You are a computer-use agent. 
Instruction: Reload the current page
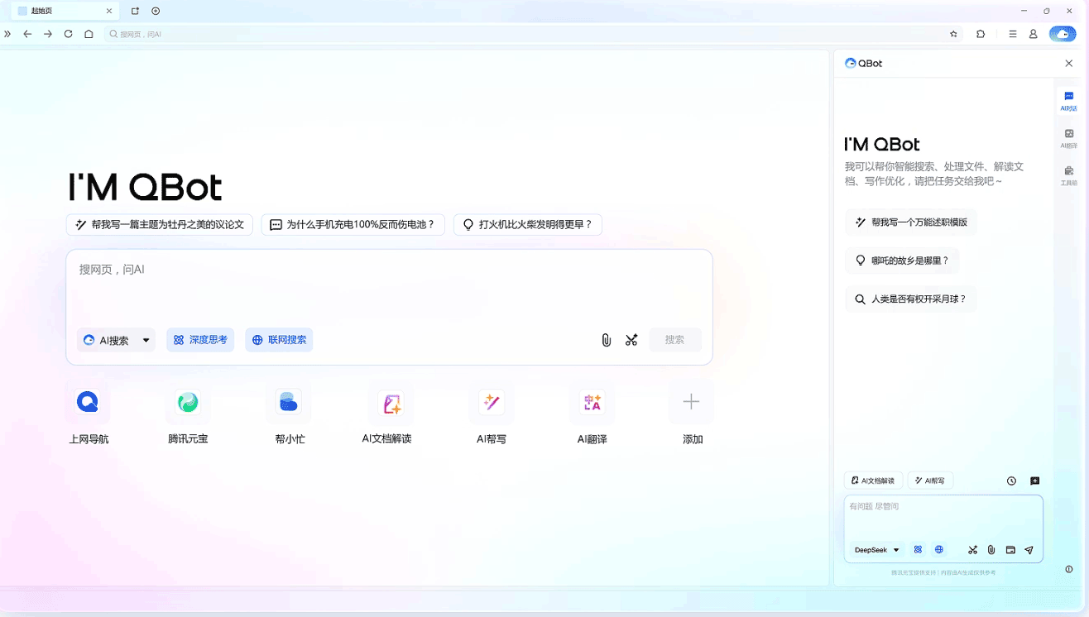coord(68,34)
